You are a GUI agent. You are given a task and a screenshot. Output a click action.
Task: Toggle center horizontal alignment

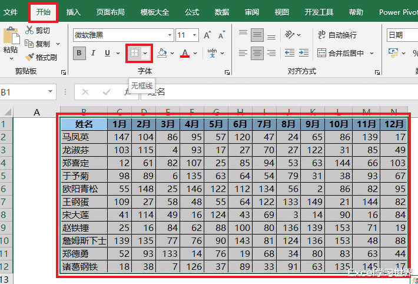(x=257, y=53)
